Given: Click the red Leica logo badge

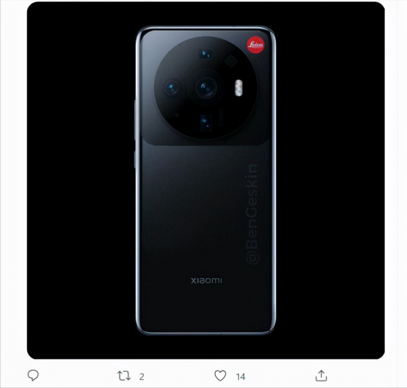Looking at the screenshot, I should 256,45.
